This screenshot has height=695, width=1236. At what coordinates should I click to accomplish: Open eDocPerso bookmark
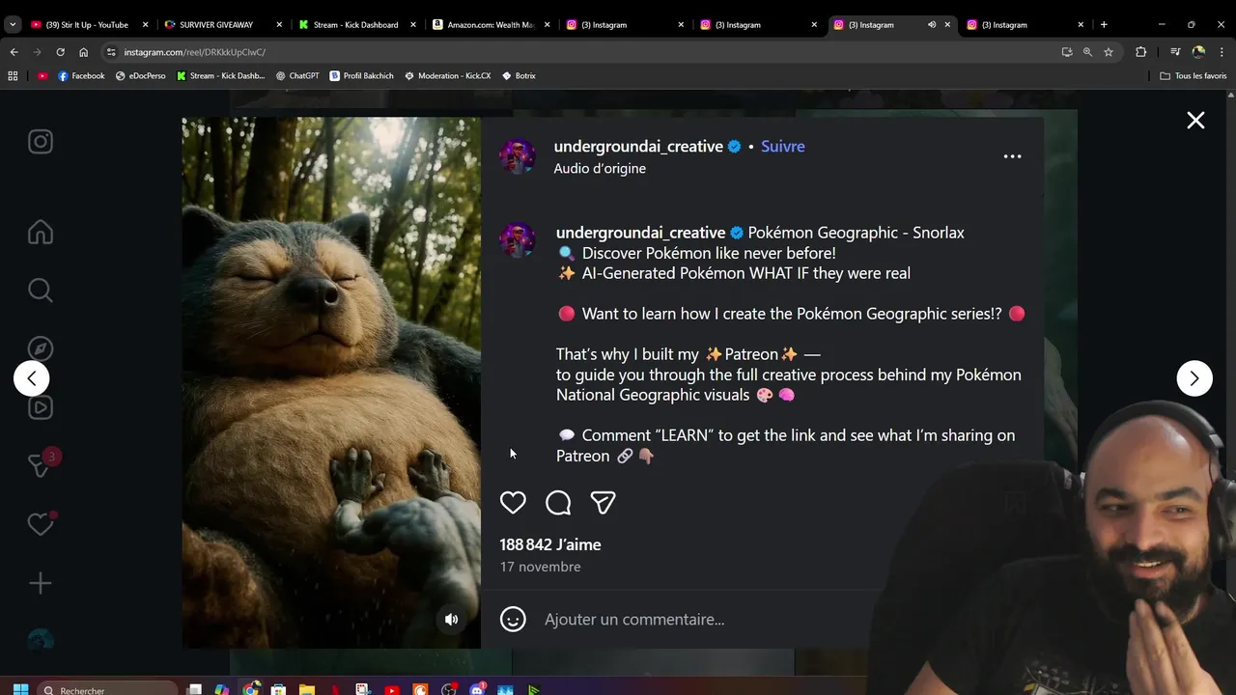140,76
